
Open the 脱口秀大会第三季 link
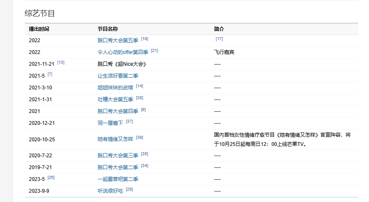pos(118,155)
